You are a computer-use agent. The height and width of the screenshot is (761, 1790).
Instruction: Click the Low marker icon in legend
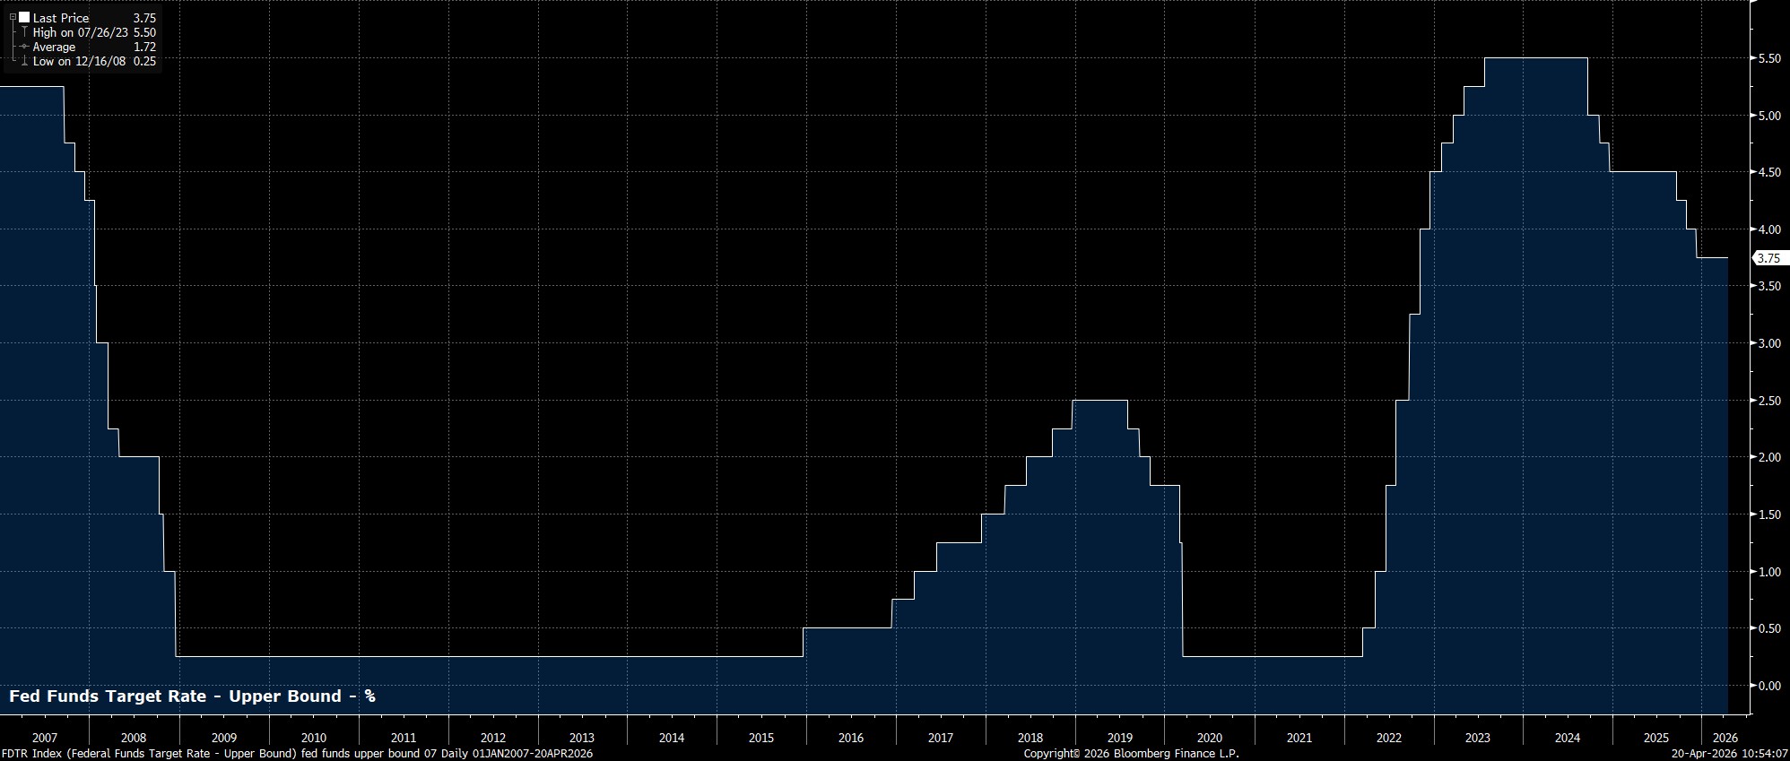pos(24,61)
